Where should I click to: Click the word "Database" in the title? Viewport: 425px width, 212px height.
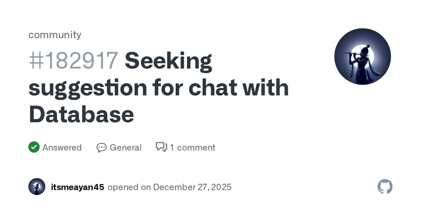pos(81,114)
